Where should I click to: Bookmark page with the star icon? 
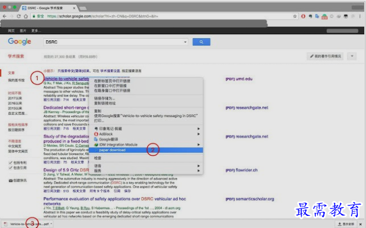(295, 16)
